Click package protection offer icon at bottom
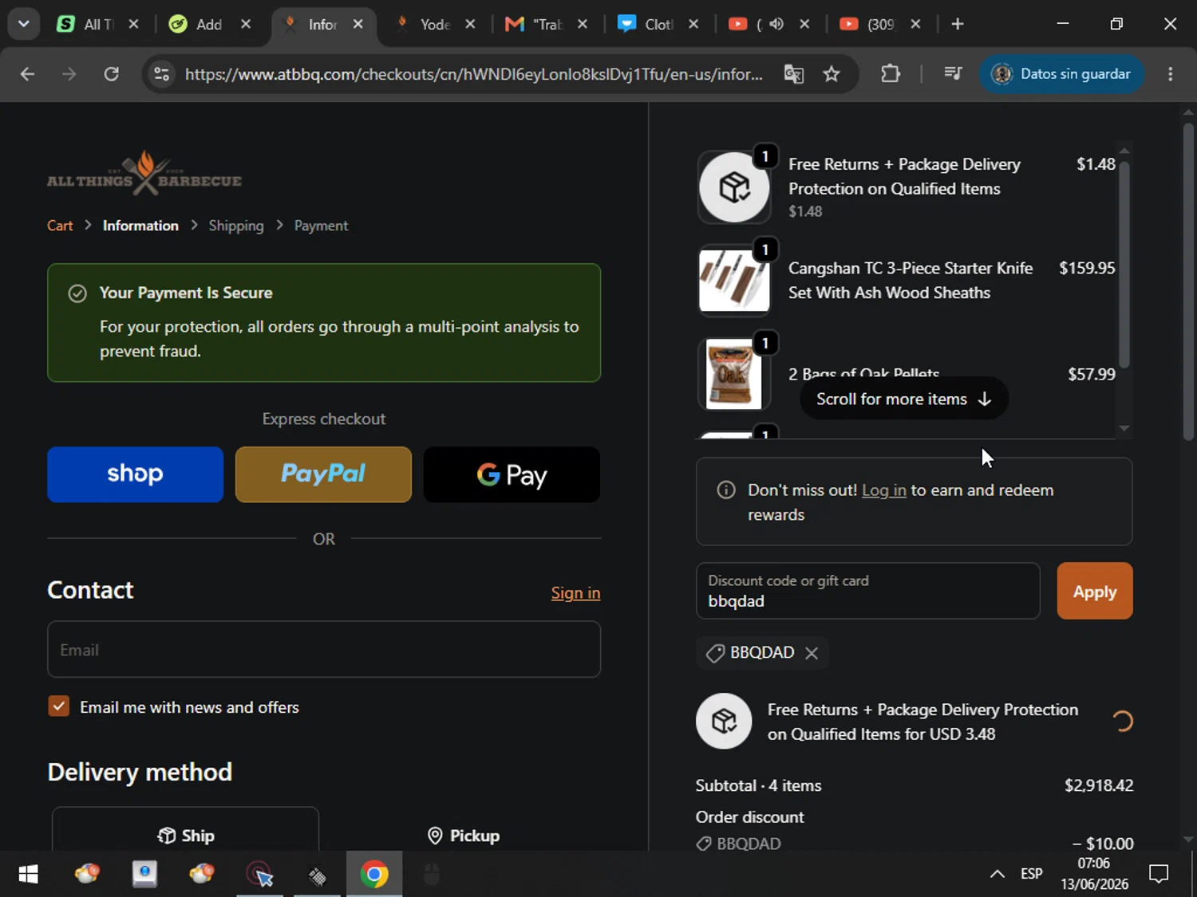This screenshot has height=897, width=1197. click(724, 721)
